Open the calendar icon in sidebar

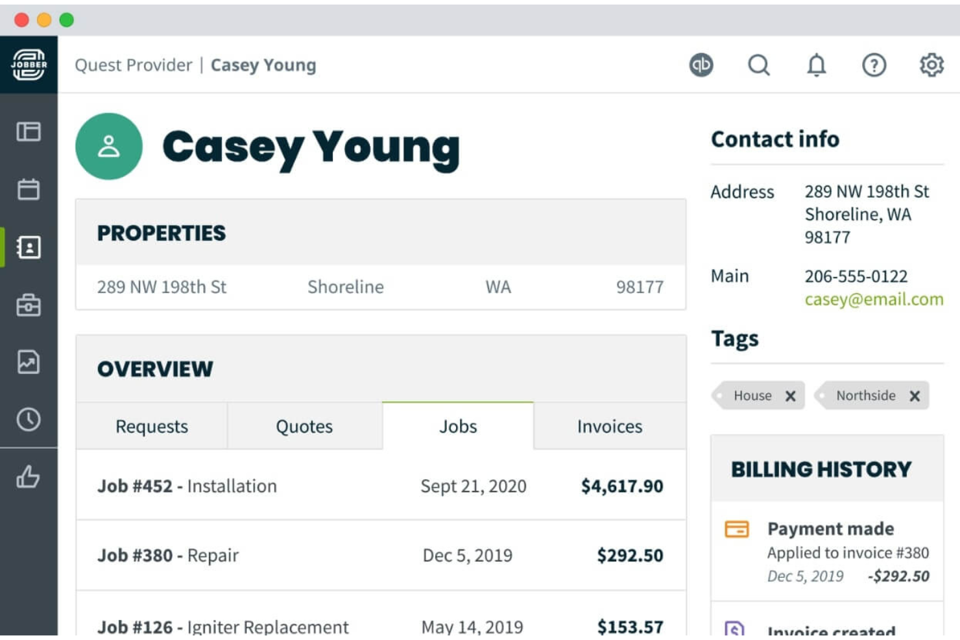coord(29,189)
